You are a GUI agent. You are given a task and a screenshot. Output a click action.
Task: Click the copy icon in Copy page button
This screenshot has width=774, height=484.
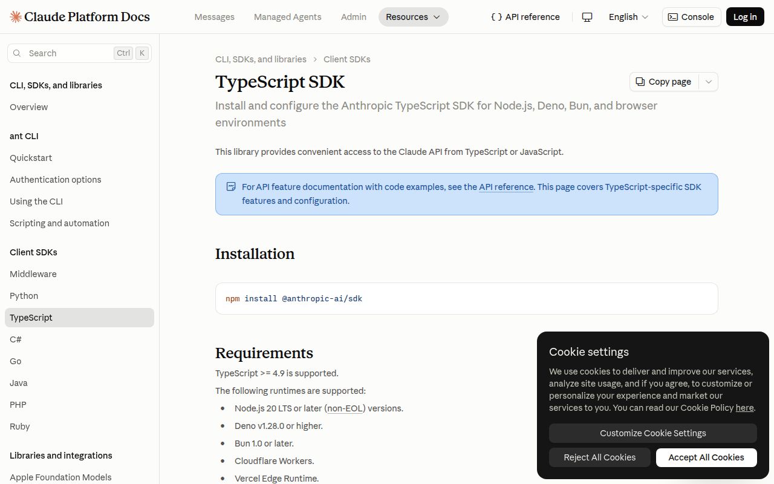coord(640,82)
